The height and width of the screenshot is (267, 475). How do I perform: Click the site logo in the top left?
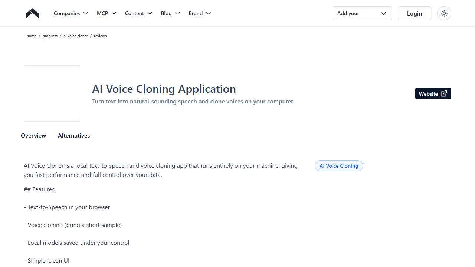pyautogui.click(x=32, y=13)
